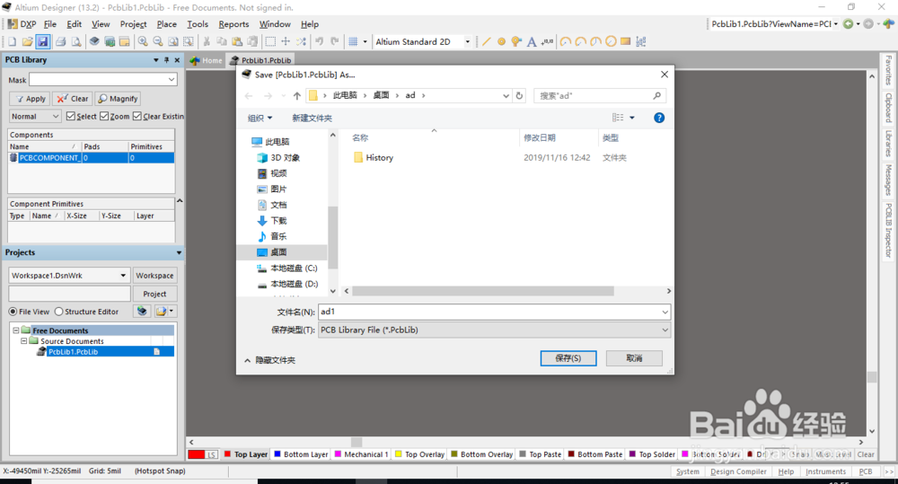Image resolution: width=898 pixels, height=484 pixels.
Task: Open the view options dropdown in Save dialog
Action: click(632, 118)
